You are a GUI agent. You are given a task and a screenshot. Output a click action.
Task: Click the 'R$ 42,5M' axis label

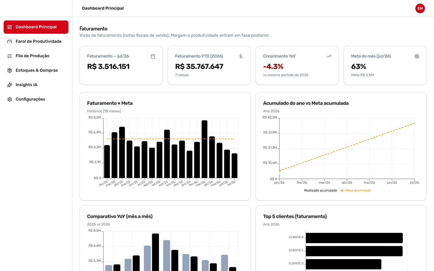click(x=270, y=118)
